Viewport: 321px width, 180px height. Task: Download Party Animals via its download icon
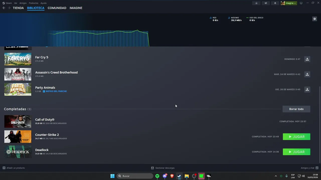[307, 89]
